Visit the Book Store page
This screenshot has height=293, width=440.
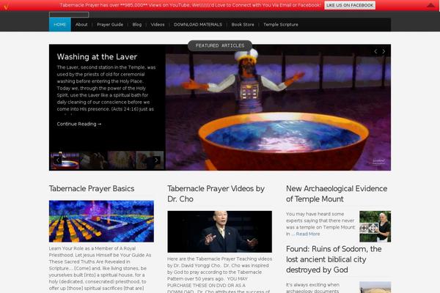[243, 25]
